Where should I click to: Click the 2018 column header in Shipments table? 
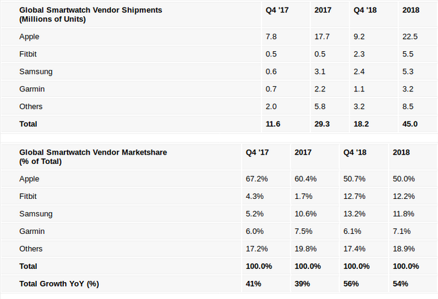(x=410, y=10)
